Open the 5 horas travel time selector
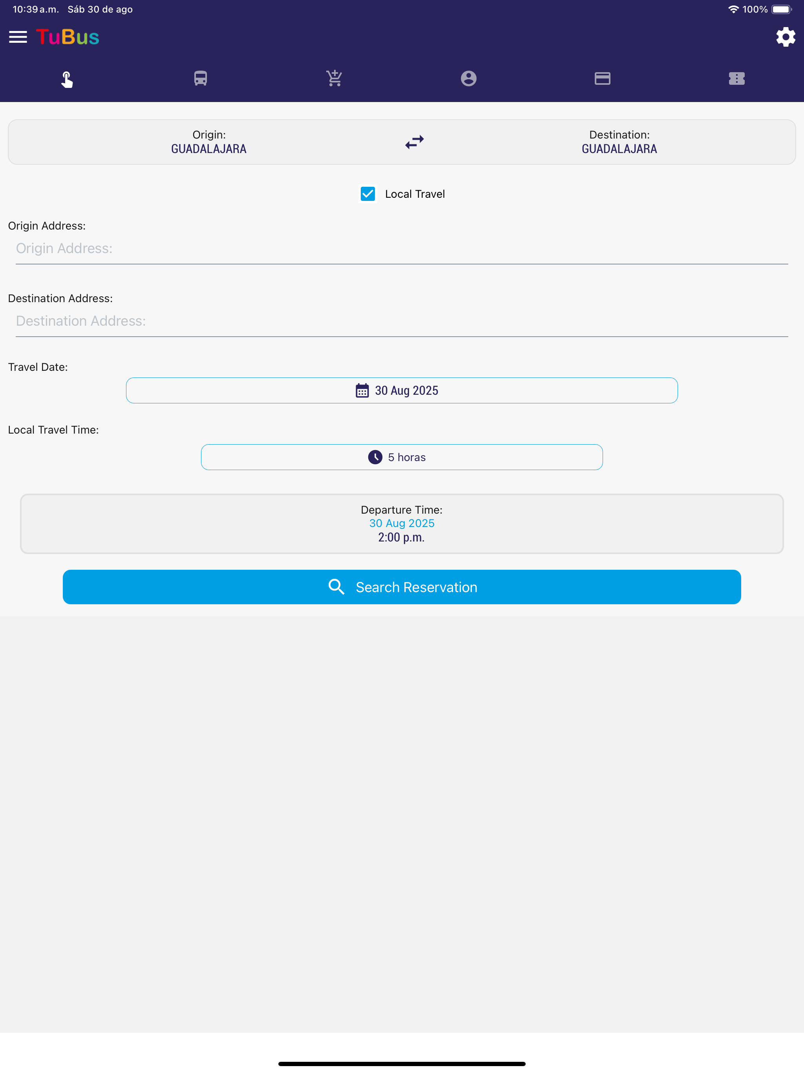This screenshot has width=804, height=1072. [402, 457]
